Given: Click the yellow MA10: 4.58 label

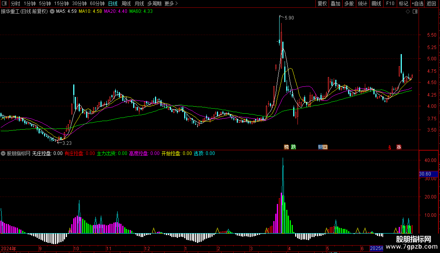Looking at the screenshot, I should 90,12.
